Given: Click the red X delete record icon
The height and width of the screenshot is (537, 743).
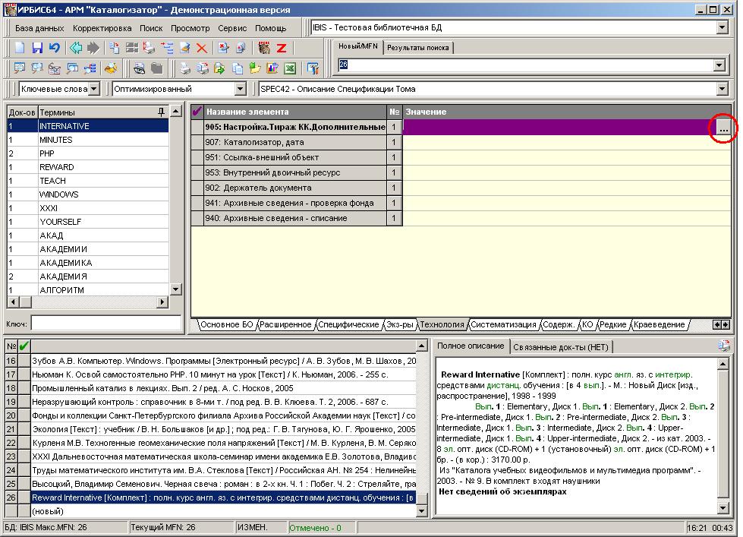Looking at the screenshot, I should [x=202, y=48].
